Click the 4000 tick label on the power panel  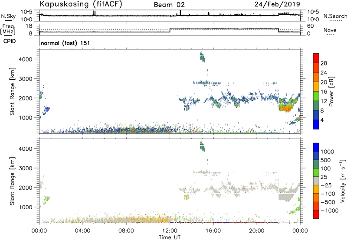(26, 59)
